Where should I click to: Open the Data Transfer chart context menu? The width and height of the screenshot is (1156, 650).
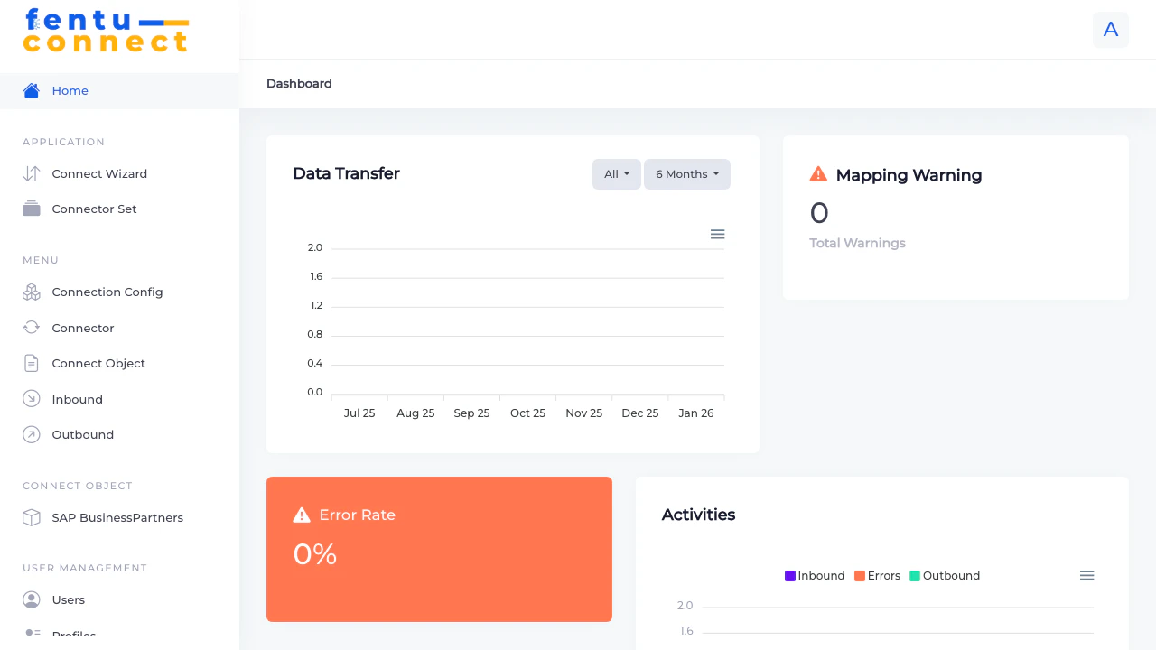717,234
